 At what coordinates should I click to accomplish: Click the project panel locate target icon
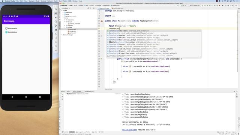[x=88, y=8]
